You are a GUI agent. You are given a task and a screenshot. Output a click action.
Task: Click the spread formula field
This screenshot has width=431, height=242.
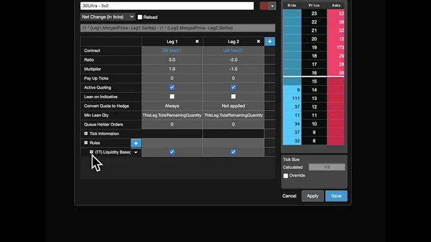178,28
